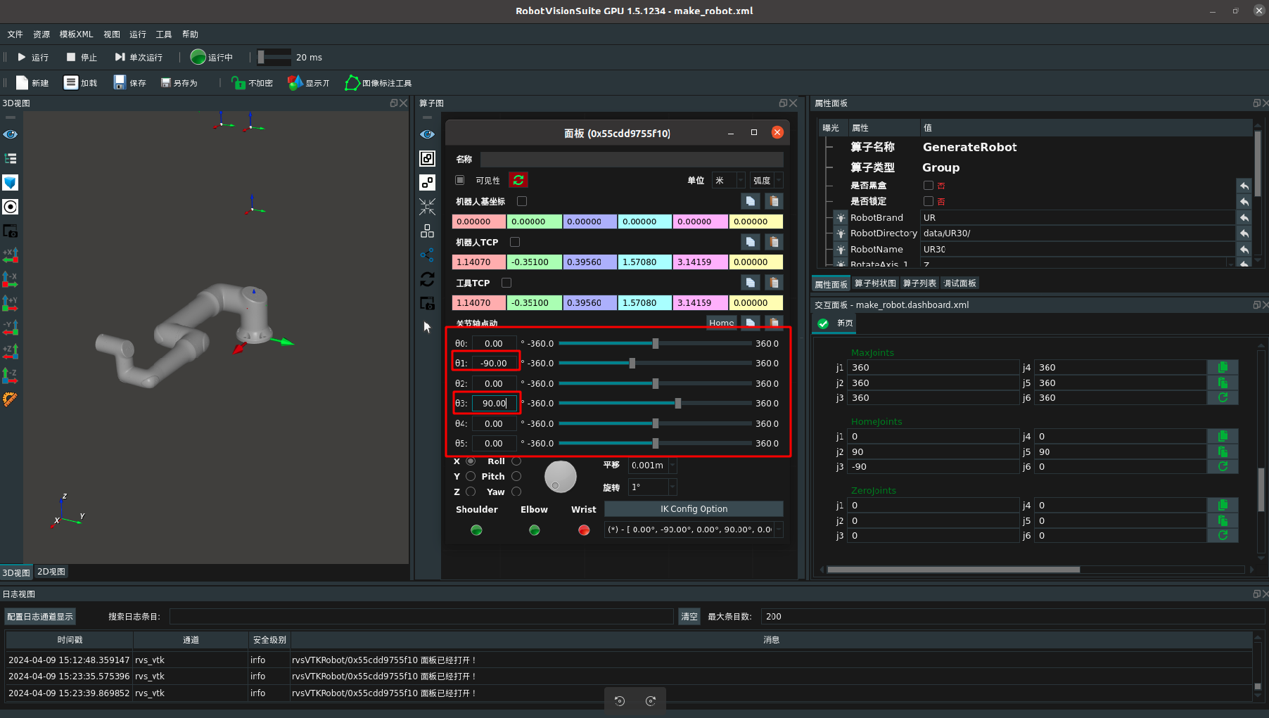Select the Roll radio button
Viewport: 1269px width, 718px height.
tap(516, 461)
